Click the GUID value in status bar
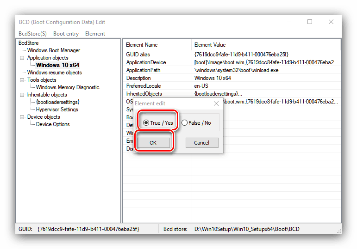 pos(88,229)
